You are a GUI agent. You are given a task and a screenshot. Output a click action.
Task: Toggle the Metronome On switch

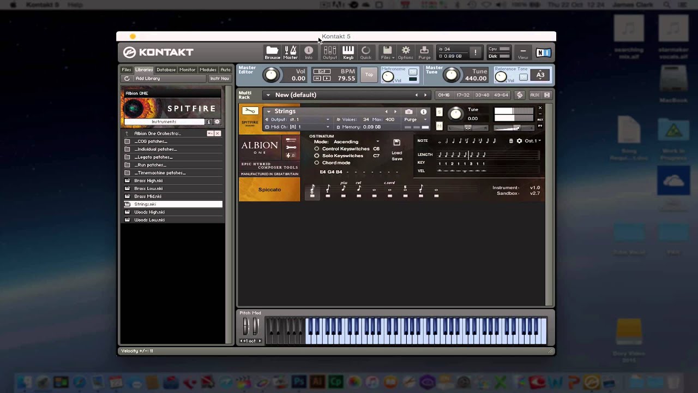click(413, 72)
